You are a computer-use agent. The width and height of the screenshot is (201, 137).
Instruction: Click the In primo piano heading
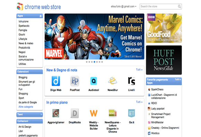57,103
